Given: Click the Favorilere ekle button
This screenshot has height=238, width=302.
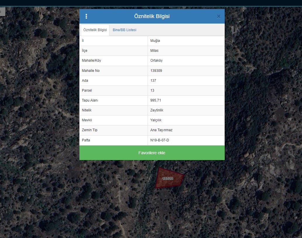Looking at the screenshot, I should pyautogui.click(x=152, y=153).
